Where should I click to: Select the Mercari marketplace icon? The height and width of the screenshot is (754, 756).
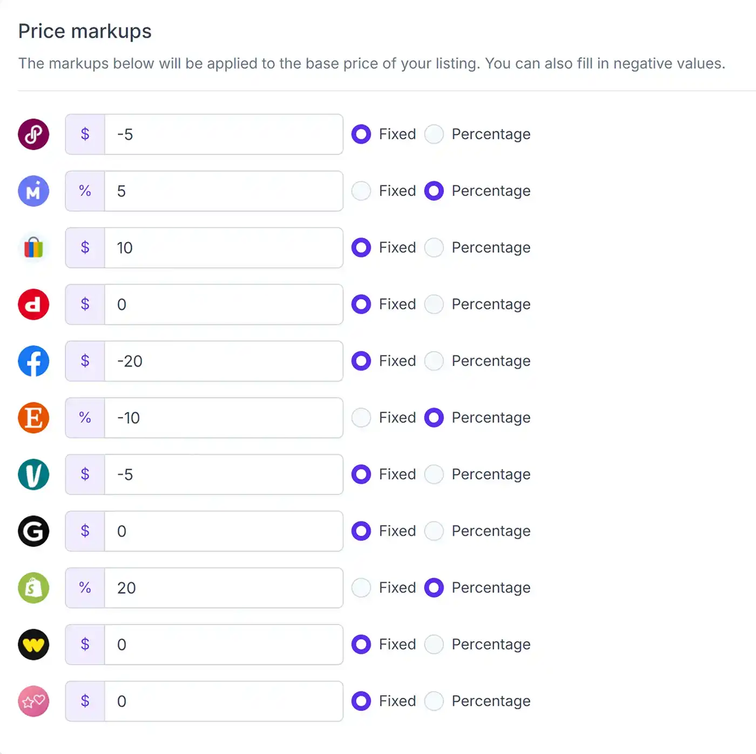[33, 191]
